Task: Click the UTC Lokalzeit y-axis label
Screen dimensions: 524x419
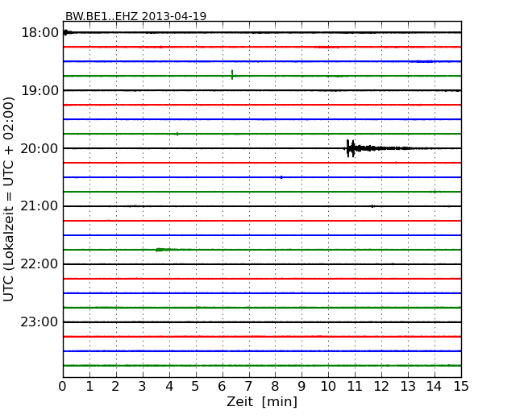Action: (x=9, y=199)
